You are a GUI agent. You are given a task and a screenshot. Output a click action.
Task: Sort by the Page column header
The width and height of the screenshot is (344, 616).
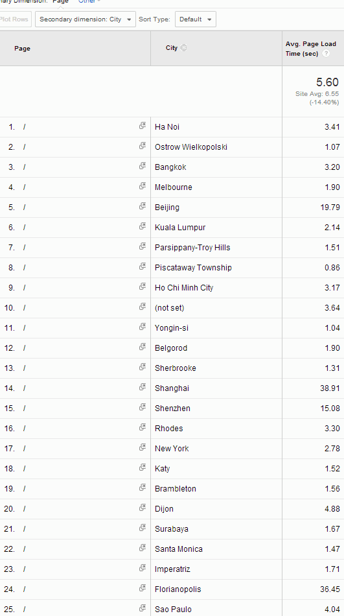point(23,49)
